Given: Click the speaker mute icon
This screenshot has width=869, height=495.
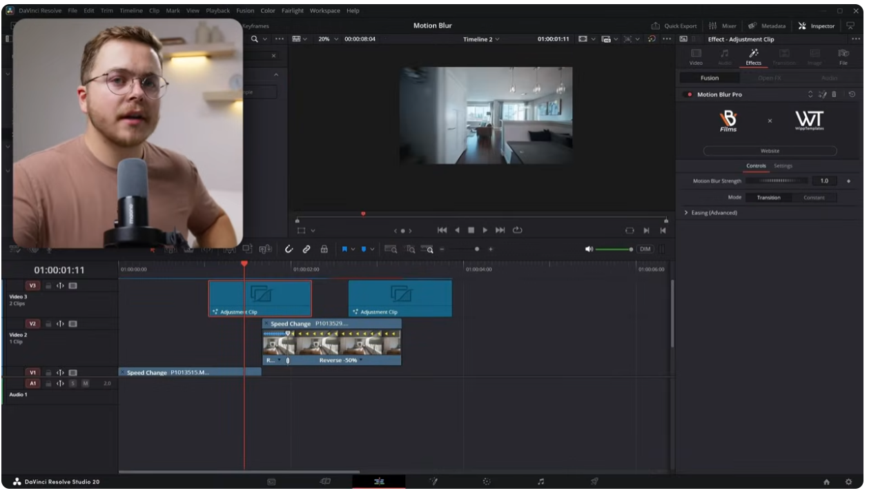Looking at the screenshot, I should (x=589, y=249).
